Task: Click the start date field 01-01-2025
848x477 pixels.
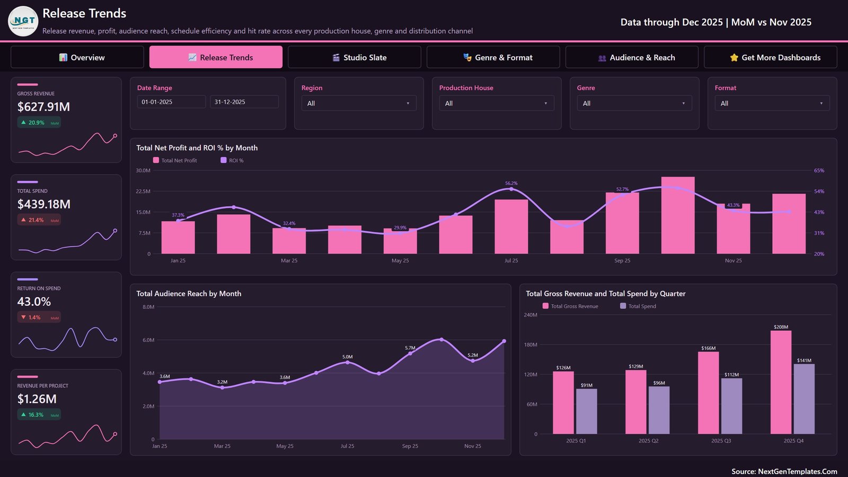Action: 172,102
